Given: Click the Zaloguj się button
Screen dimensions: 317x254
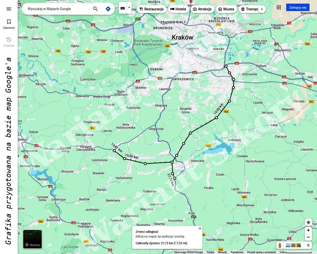Looking at the screenshot, I should pos(298,8).
